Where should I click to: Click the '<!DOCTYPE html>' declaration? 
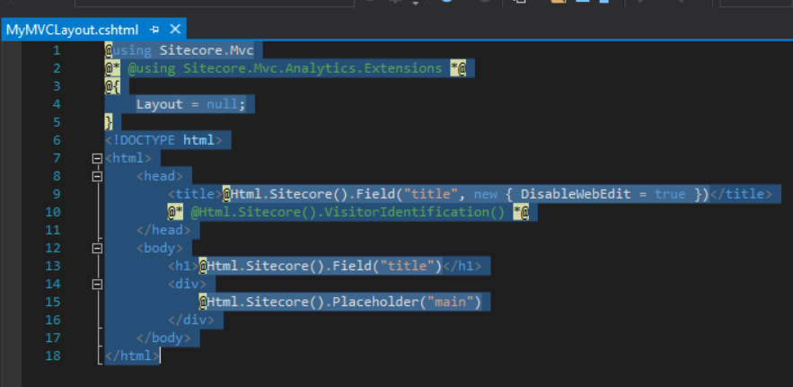163,140
